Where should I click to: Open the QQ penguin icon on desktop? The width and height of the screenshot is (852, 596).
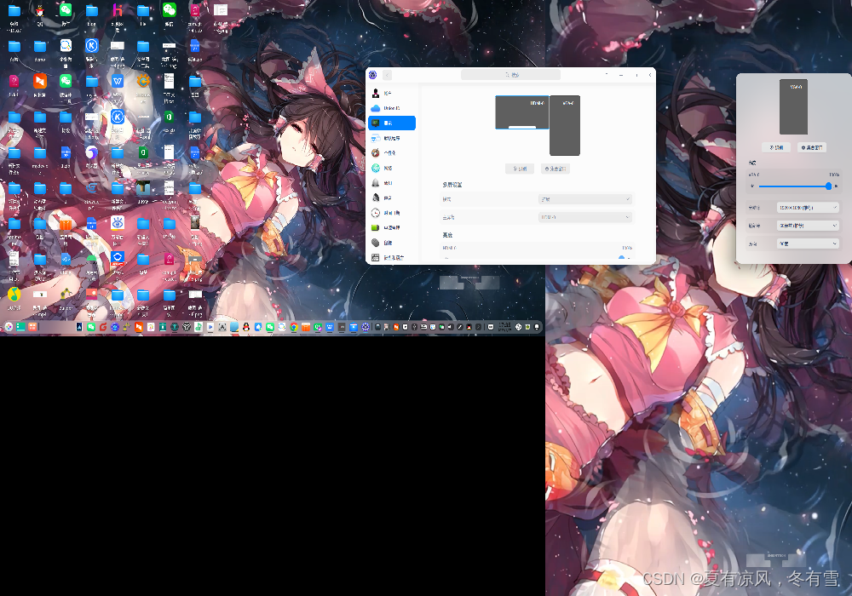(40, 10)
